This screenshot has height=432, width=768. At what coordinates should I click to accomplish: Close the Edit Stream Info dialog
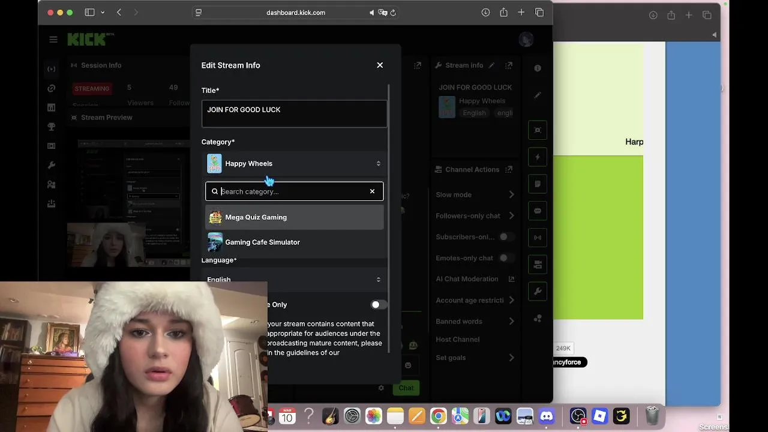pos(380,65)
